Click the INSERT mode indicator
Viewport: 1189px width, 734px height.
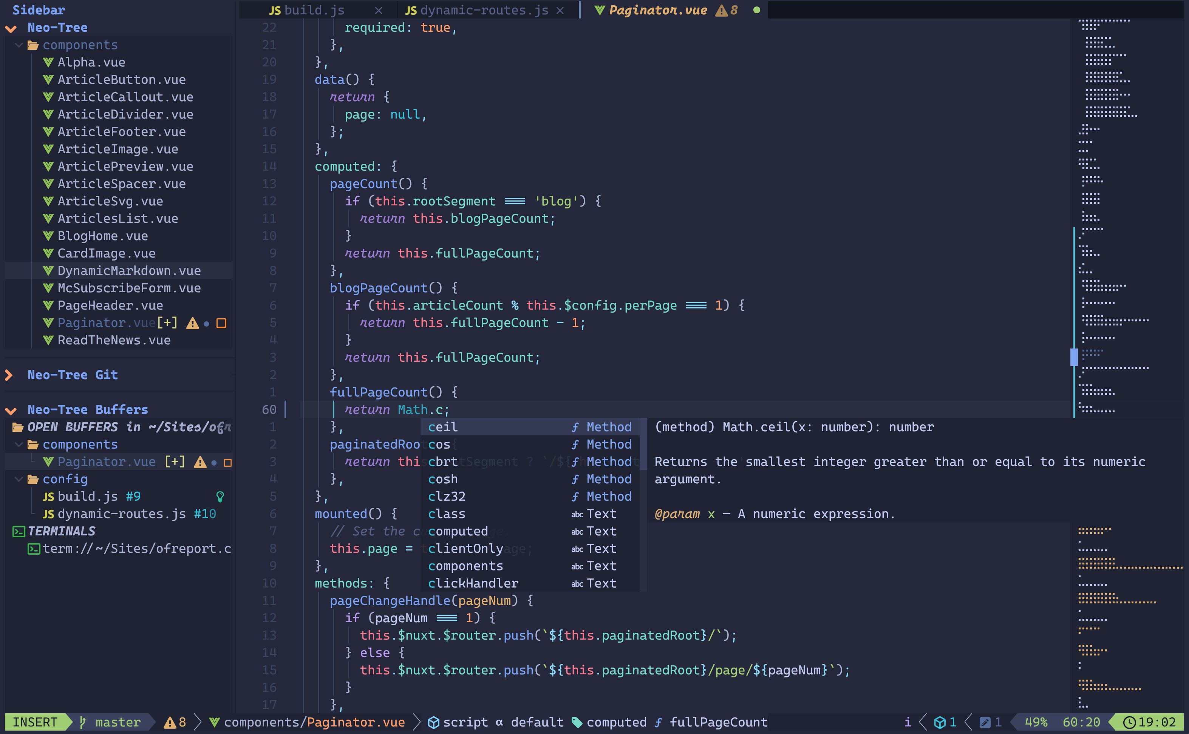click(35, 723)
